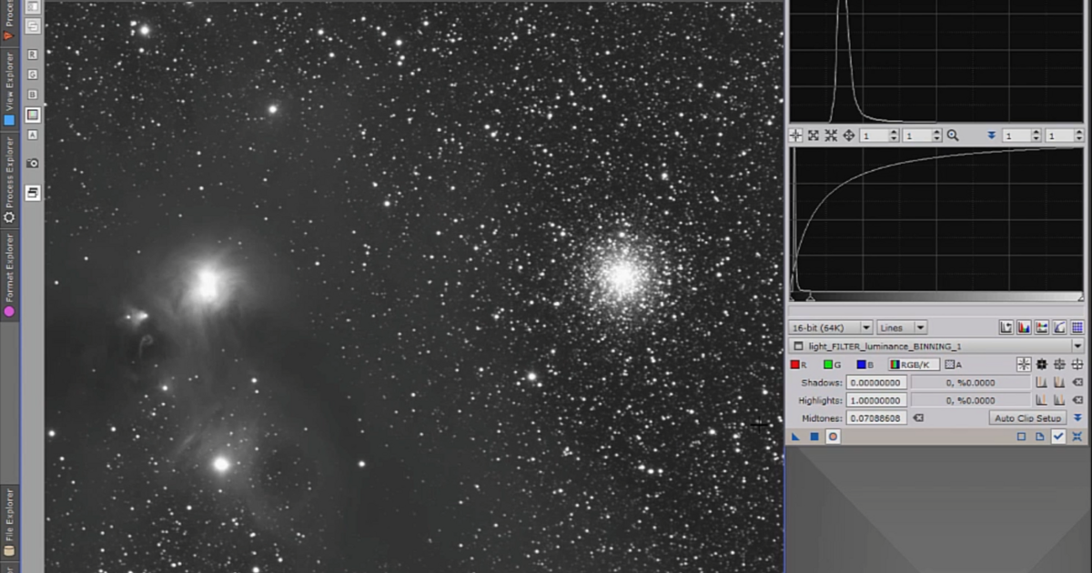Open the Lines plot style dropdown
Image resolution: width=1092 pixels, height=573 pixels.
899,327
